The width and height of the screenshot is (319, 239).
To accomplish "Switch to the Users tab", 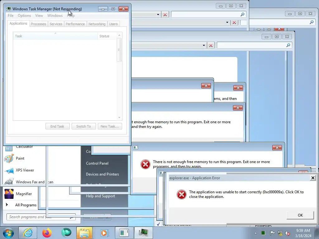I will [x=113, y=24].
